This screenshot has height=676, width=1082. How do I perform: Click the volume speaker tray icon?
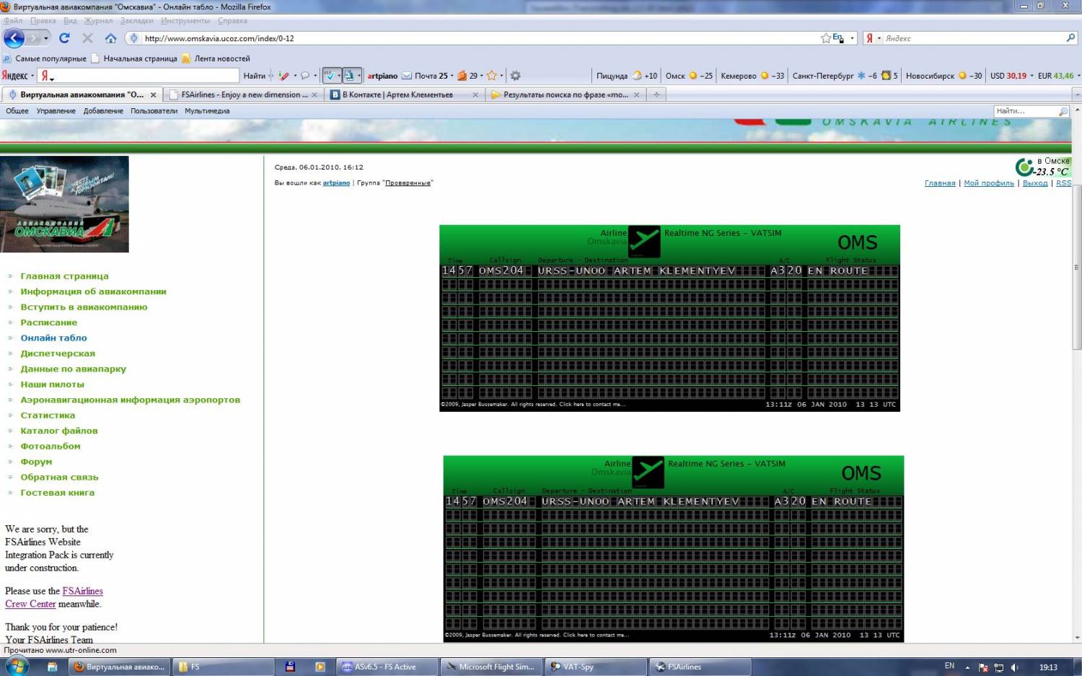[1015, 667]
